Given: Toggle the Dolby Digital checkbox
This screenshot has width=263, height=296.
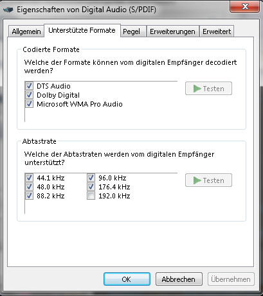Looking at the screenshot, I should 30,95.
